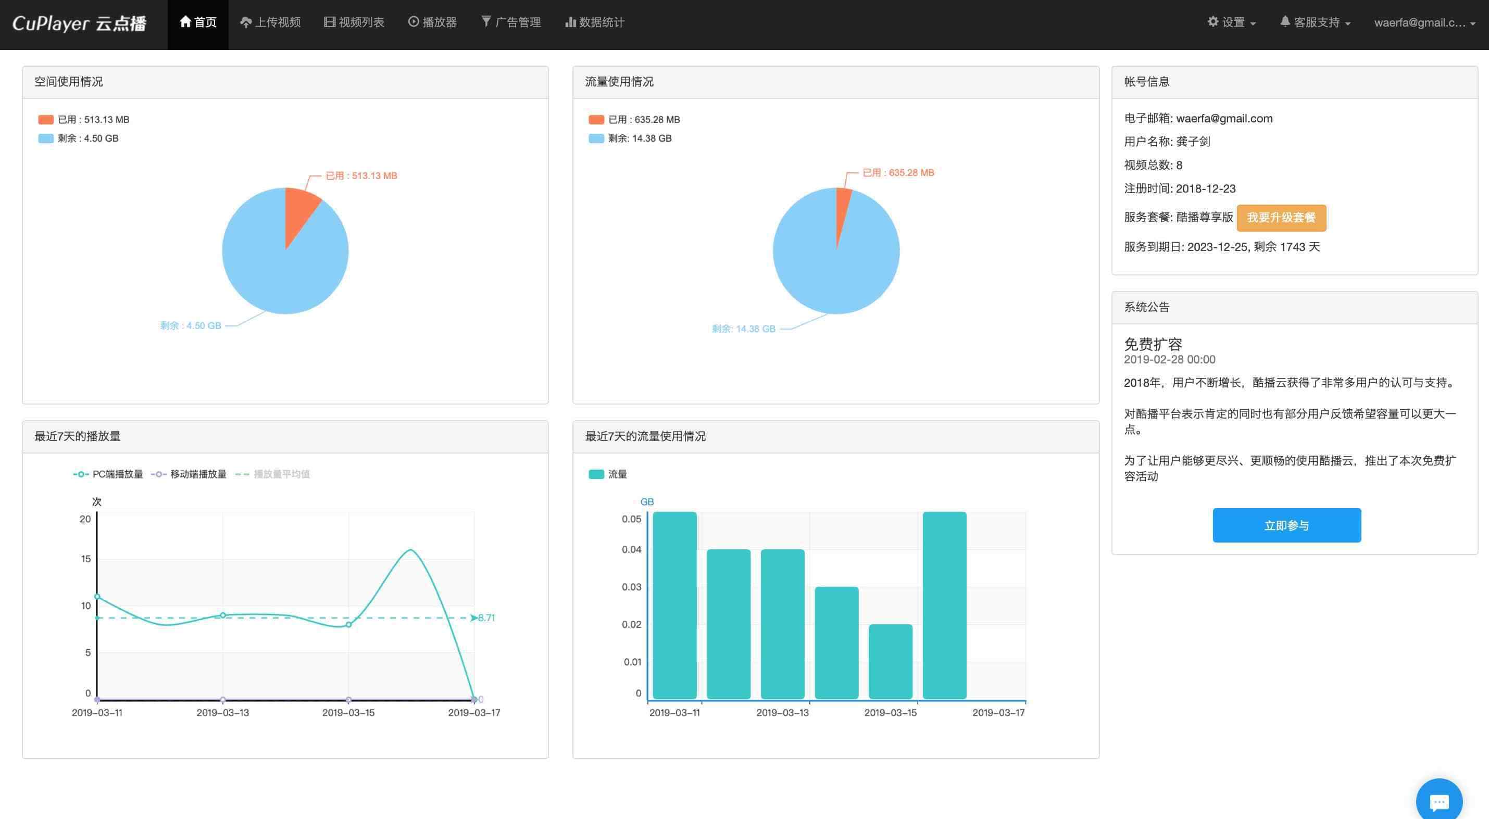Click the home icon in navbar
This screenshot has height=819, width=1489.
coord(185,22)
